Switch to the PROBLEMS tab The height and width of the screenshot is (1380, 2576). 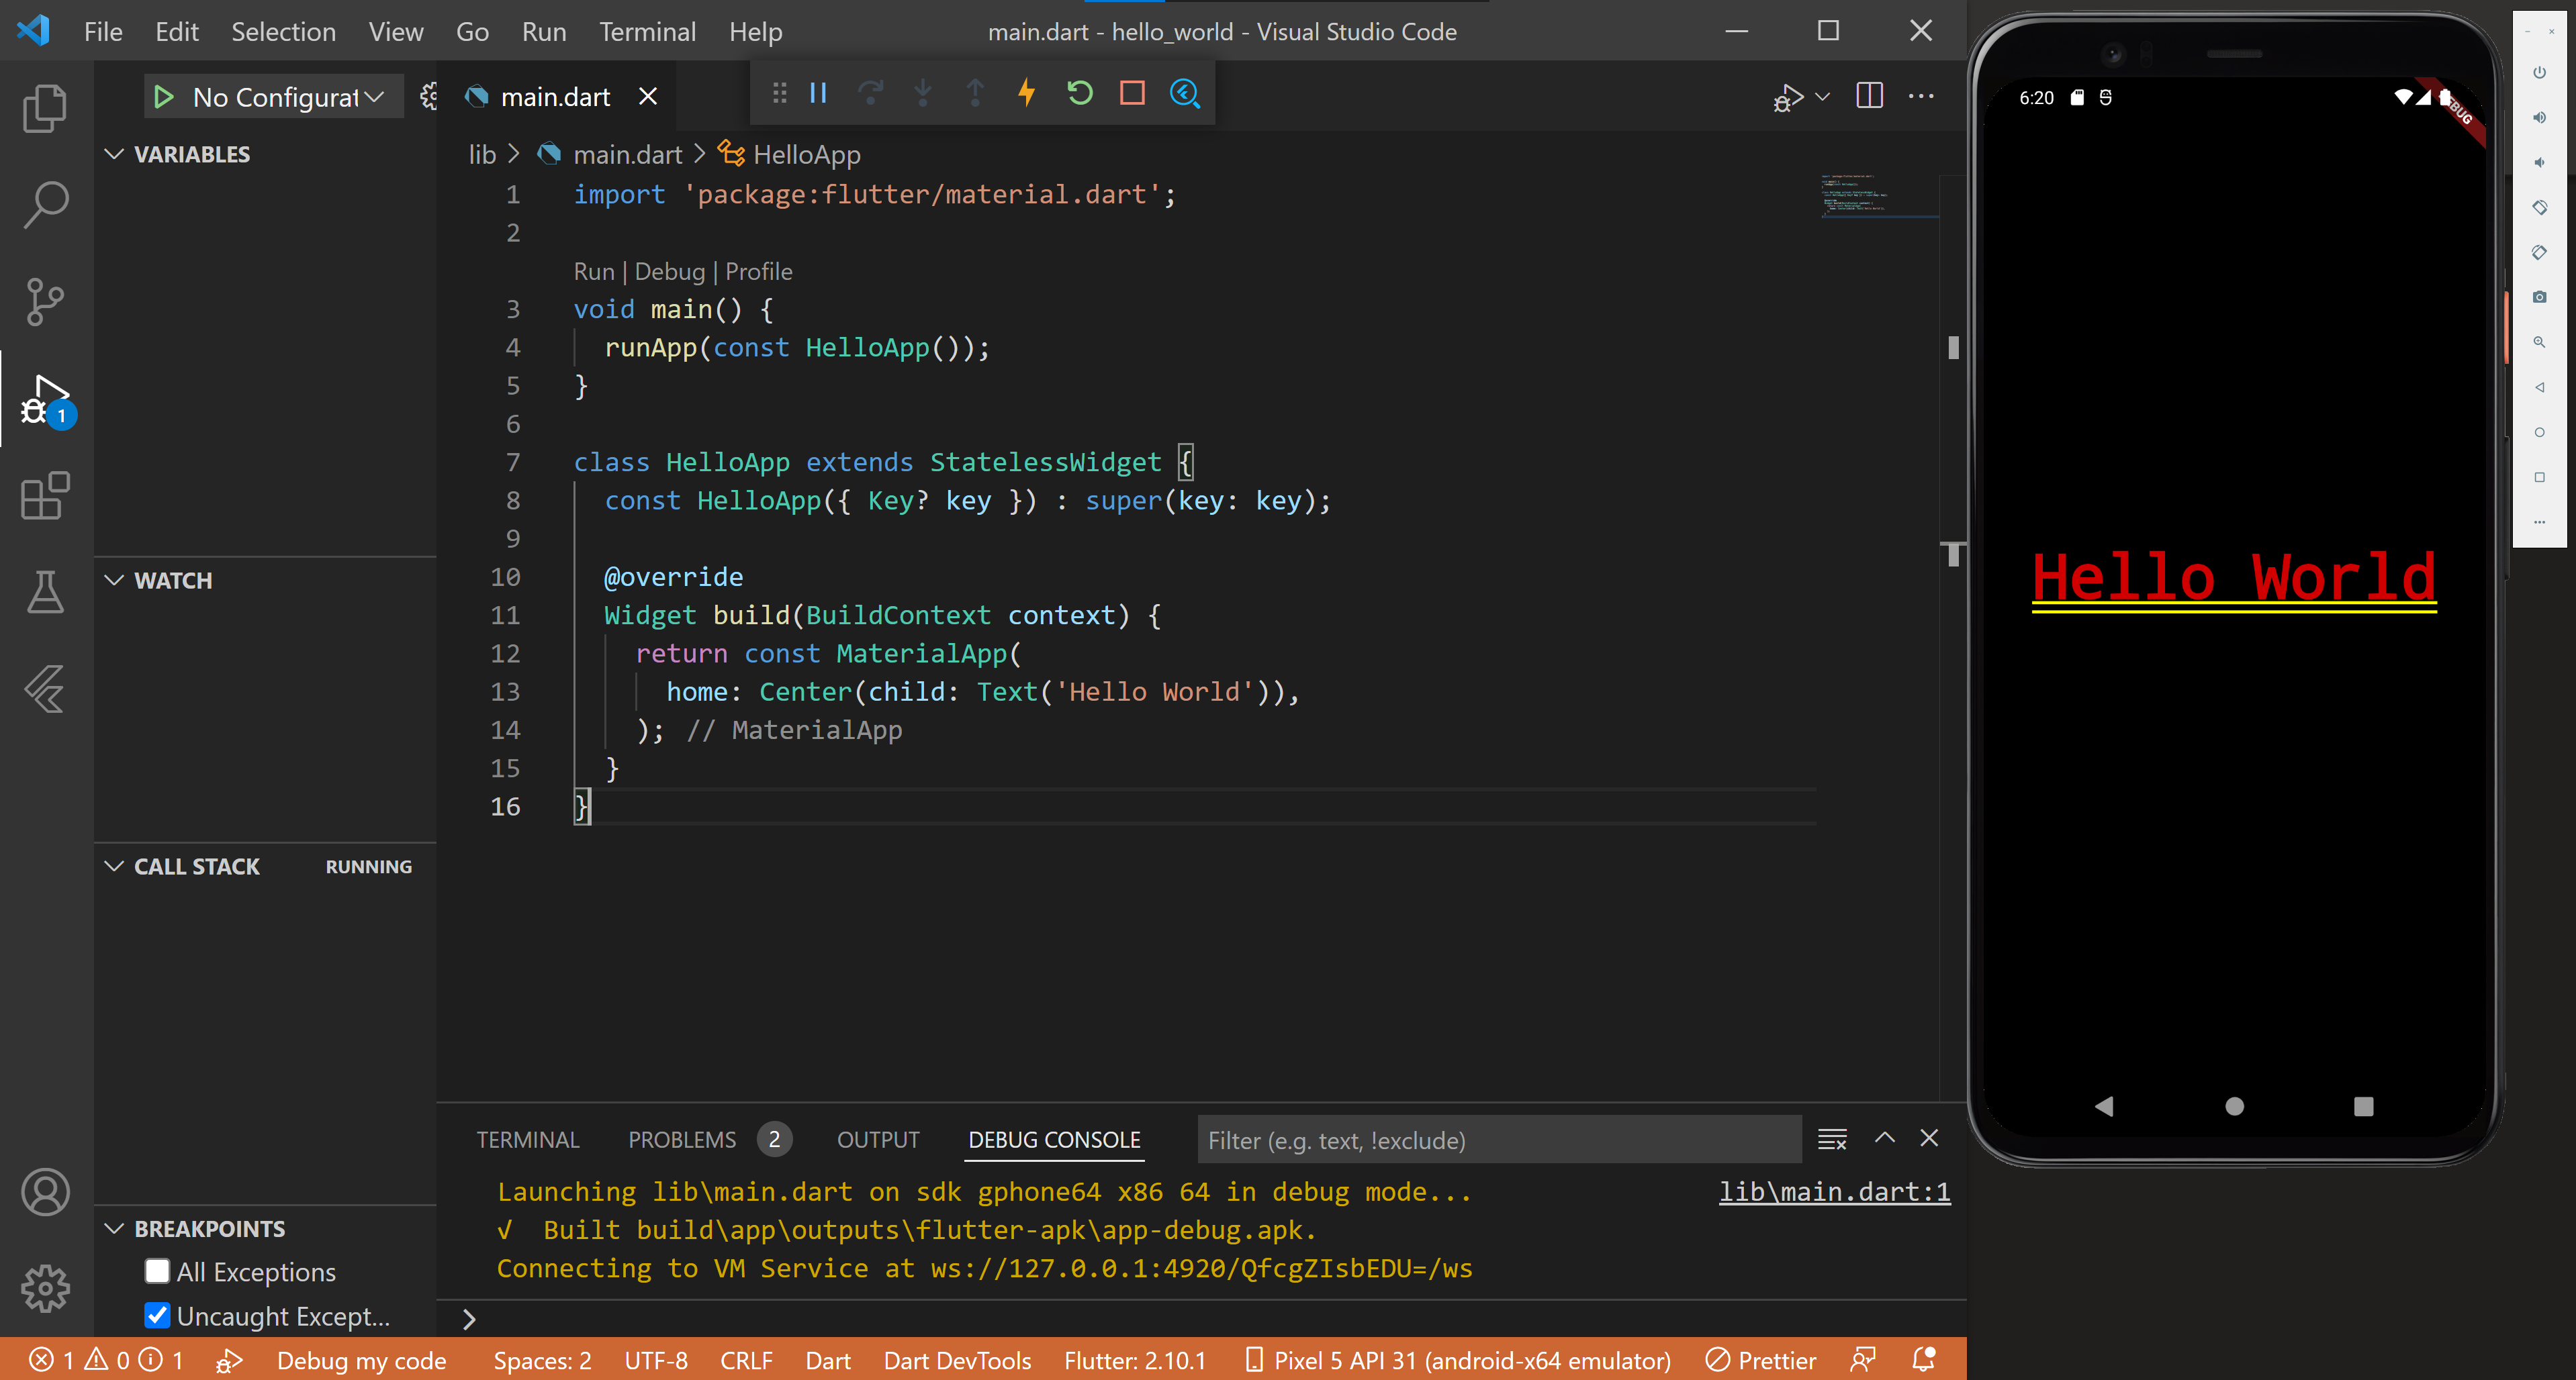[x=682, y=1140]
